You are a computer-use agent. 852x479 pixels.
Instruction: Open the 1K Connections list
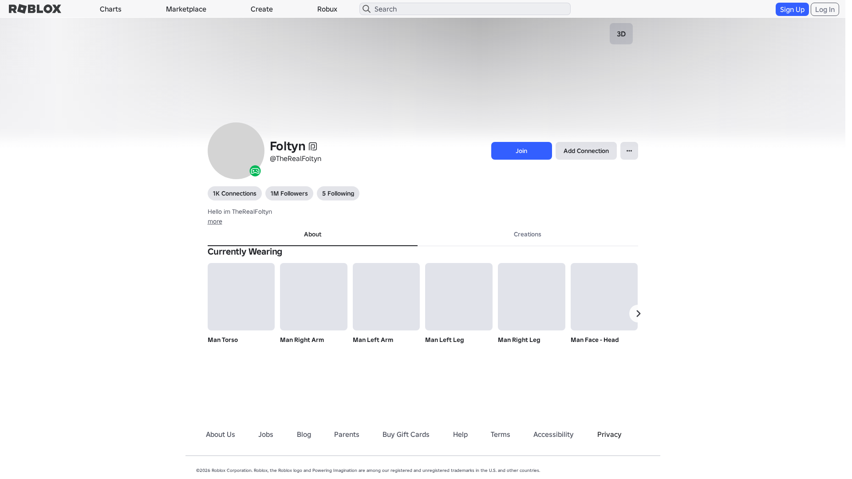click(x=235, y=193)
